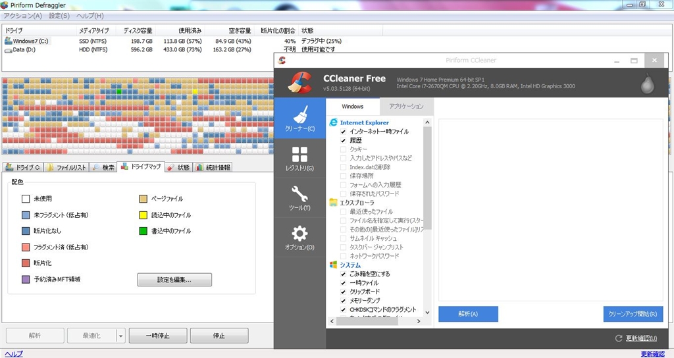Image resolution: width=674 pixels, height=358 pixels.
Task: Switch to the アプリケーション tab in CCleaner
Action: (406, 106)
